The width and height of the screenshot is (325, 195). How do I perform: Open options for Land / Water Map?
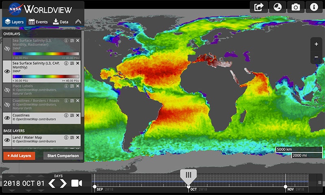(x=72, y=137)
